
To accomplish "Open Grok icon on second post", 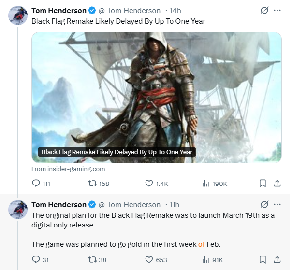I will pyautogui.click(x=264, y=204).
